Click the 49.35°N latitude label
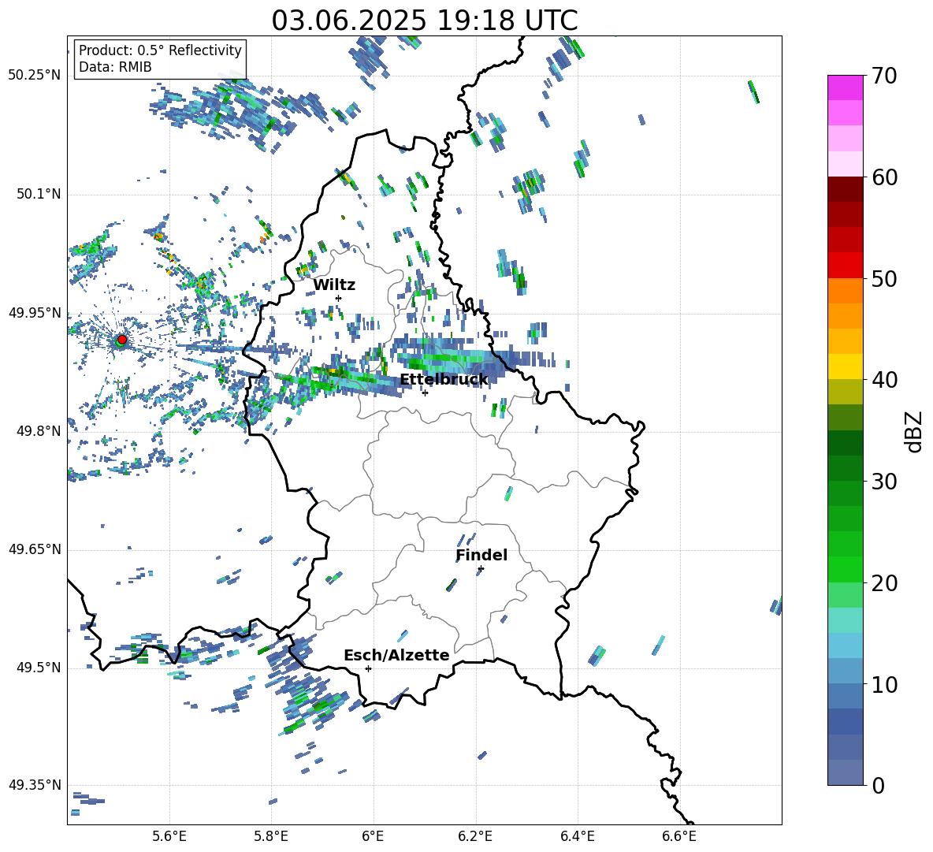Image resolution: width=933 pixels, height=852 pixels. click(x=35, y=785)
